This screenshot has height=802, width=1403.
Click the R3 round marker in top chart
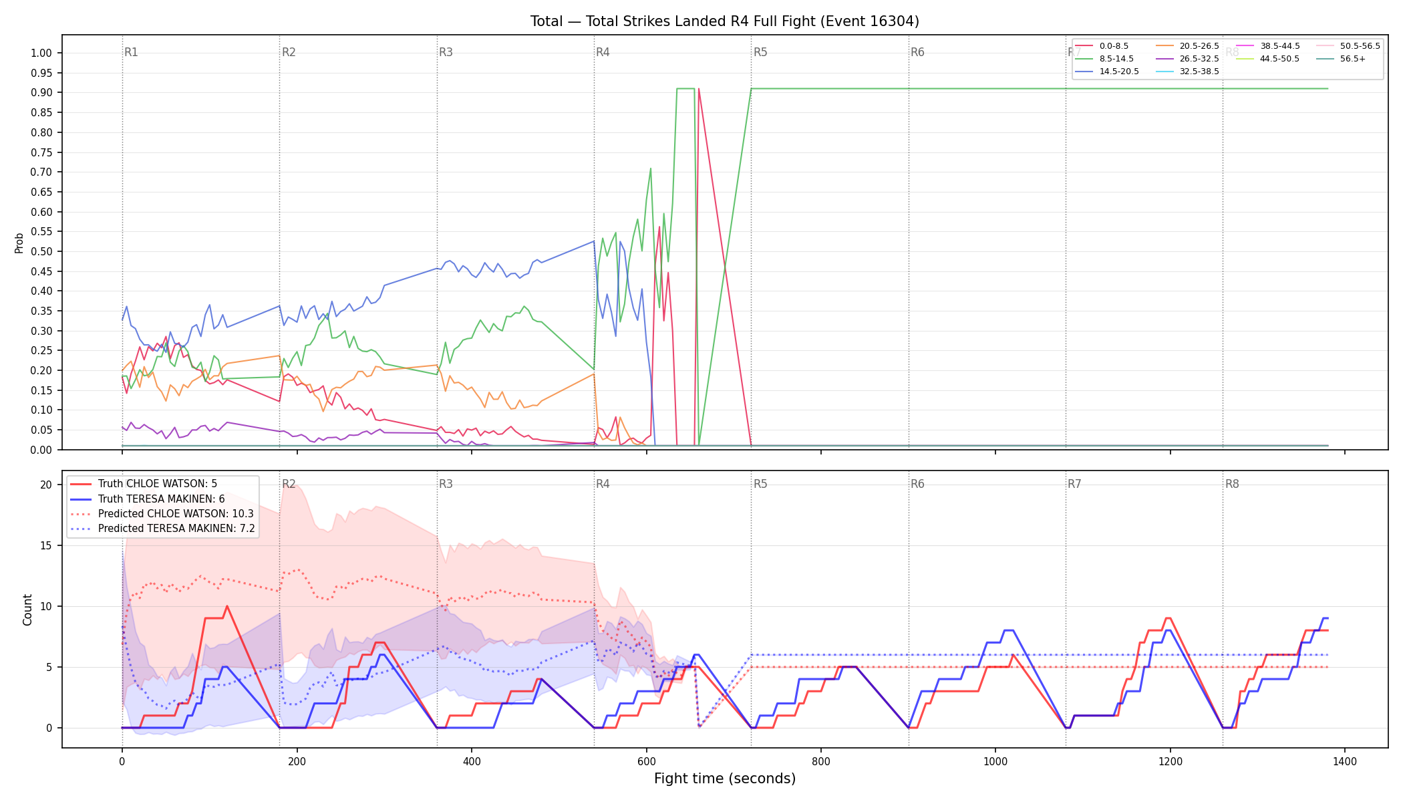pos(446,52)
